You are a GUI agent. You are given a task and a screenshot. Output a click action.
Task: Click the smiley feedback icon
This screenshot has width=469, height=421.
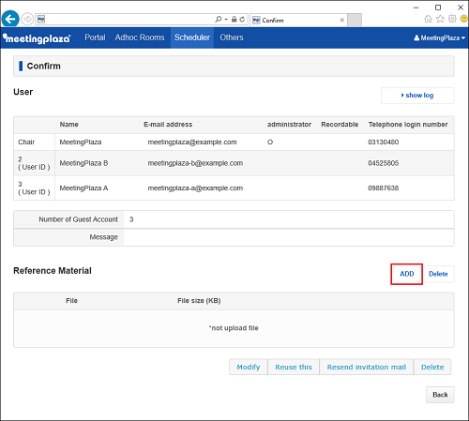click(x=464, y=19)
